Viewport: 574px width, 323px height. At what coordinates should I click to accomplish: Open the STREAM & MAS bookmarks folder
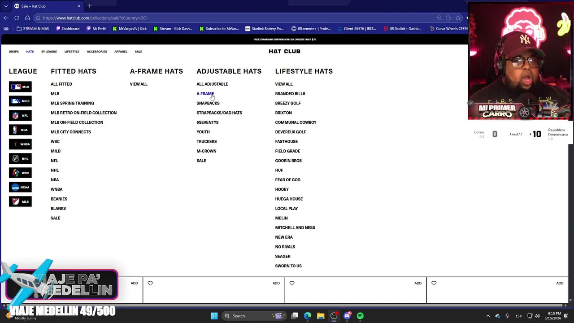click(32, 29)
